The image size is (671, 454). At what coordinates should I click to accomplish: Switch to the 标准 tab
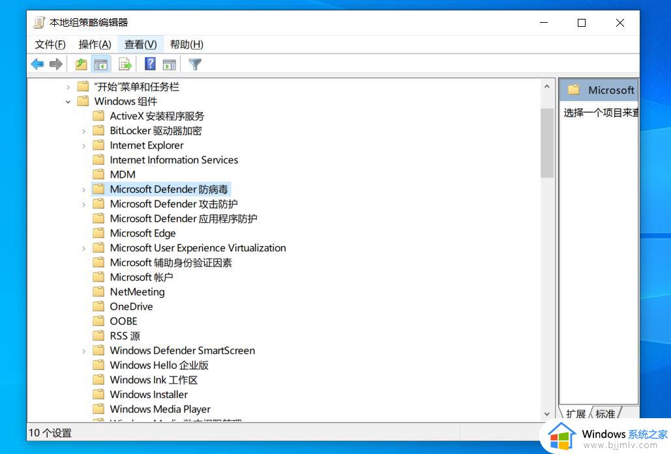click(x=605, y=414)
